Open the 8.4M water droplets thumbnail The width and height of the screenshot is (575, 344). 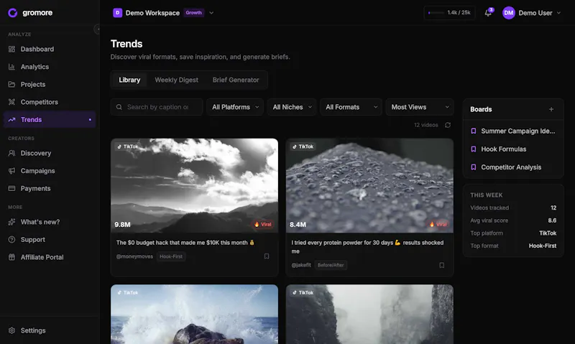369,185
